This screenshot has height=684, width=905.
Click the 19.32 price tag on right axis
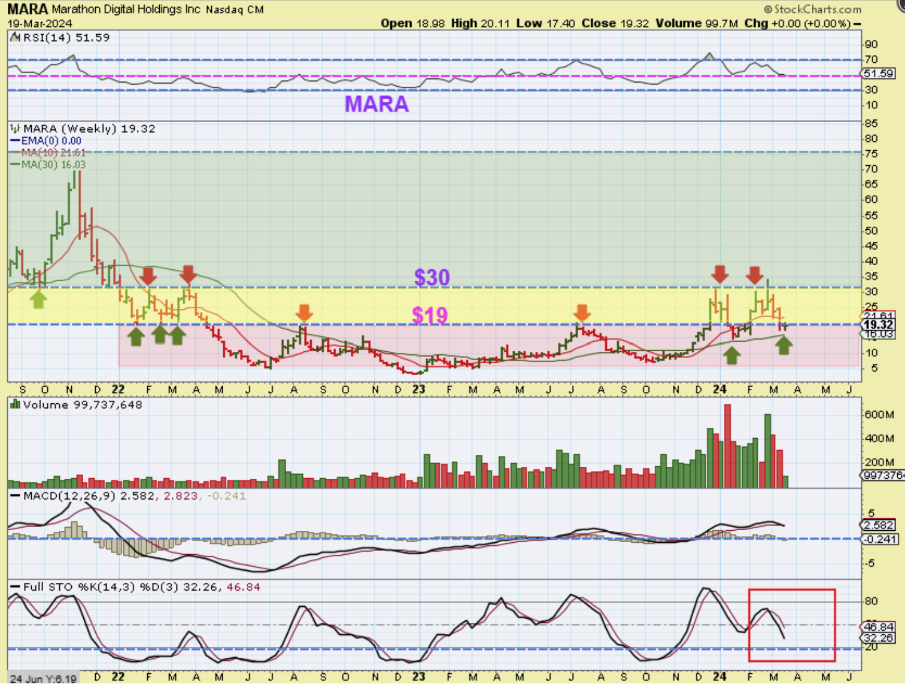pos(878,324)
